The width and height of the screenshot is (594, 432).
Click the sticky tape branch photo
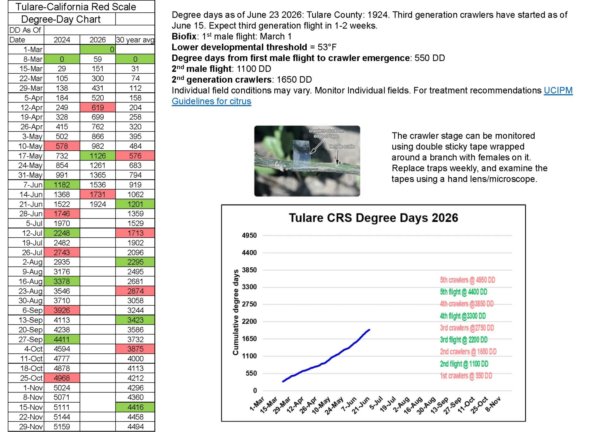[x=307, y=161]
